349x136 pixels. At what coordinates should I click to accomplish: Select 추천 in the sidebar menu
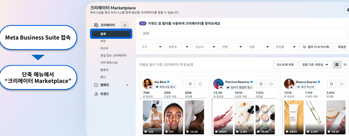click(103, 41)
